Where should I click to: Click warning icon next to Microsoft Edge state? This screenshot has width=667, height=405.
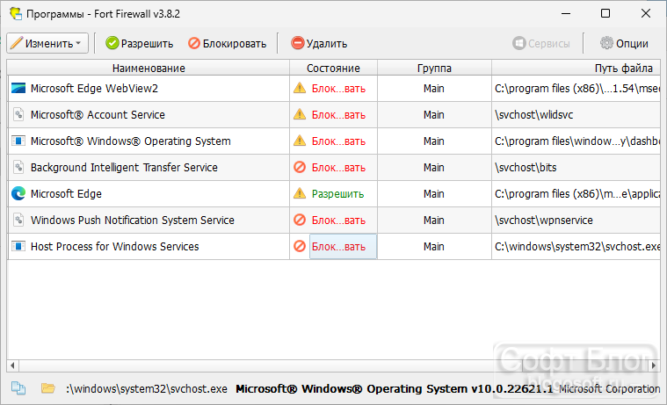300,193
